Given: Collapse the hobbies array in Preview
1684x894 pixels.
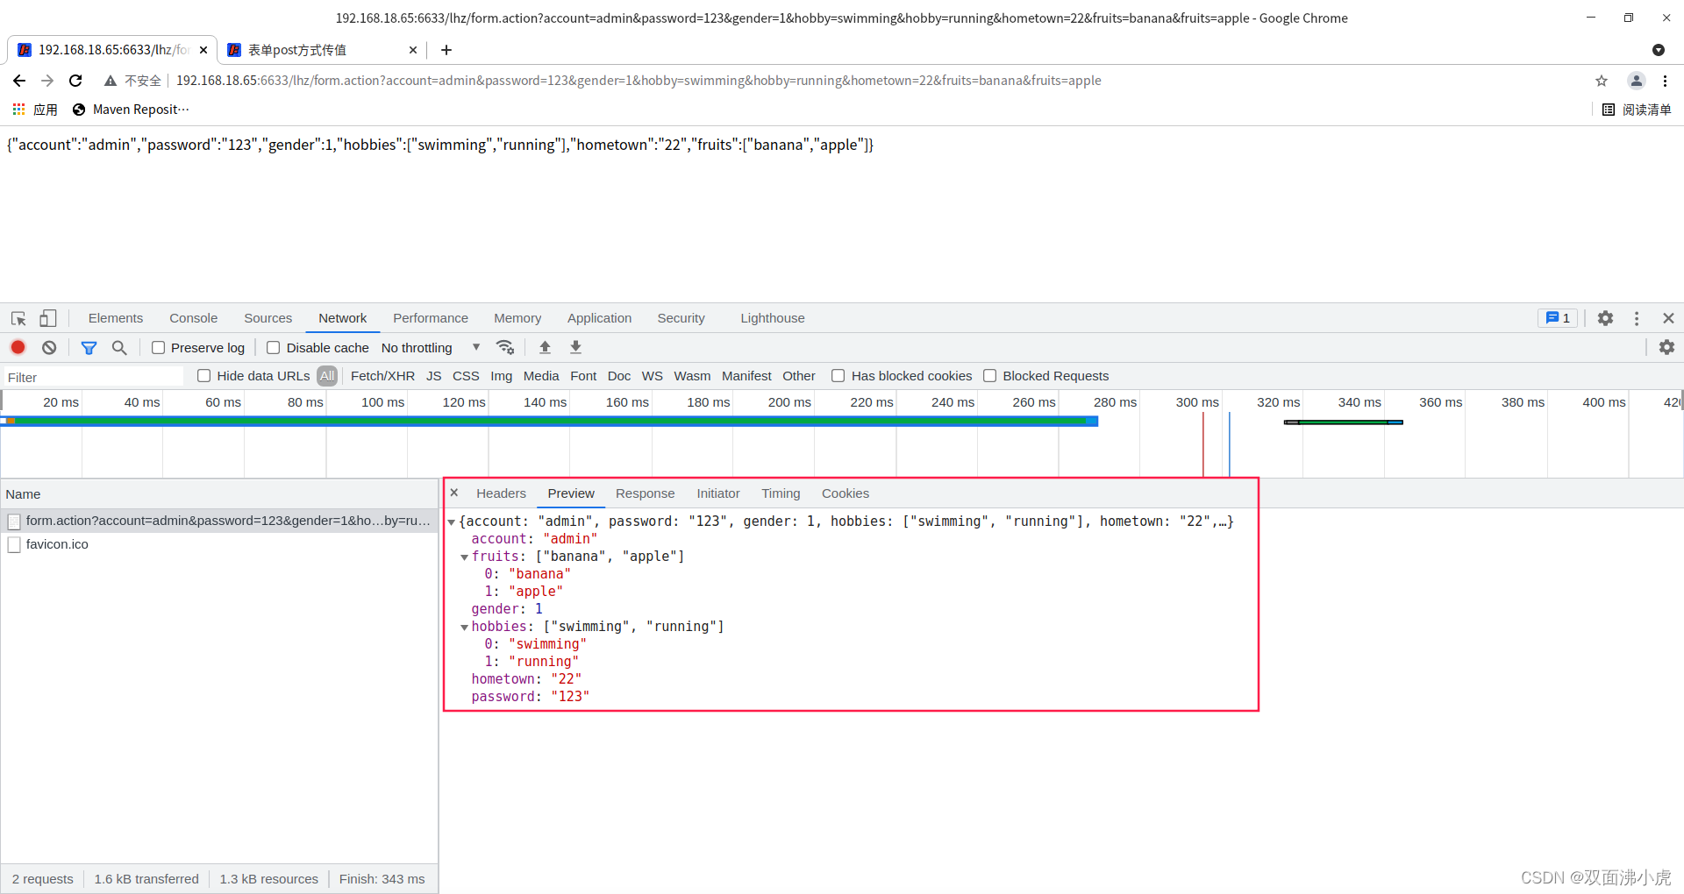Looking at the screenshot, I should coord(465,627).
